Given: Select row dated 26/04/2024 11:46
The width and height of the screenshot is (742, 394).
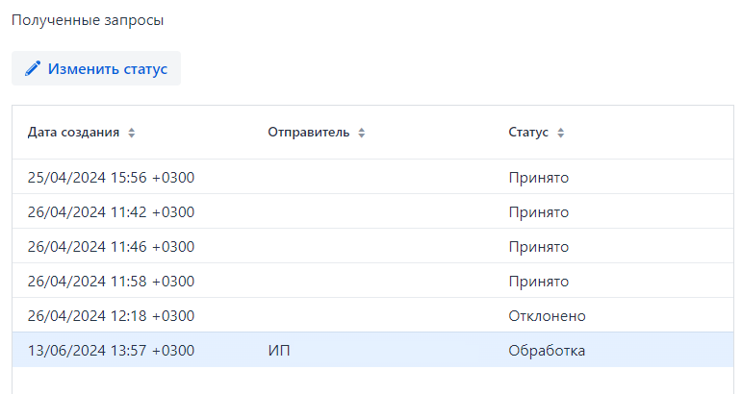Looking at the screenshot, I should pos(111,247).
